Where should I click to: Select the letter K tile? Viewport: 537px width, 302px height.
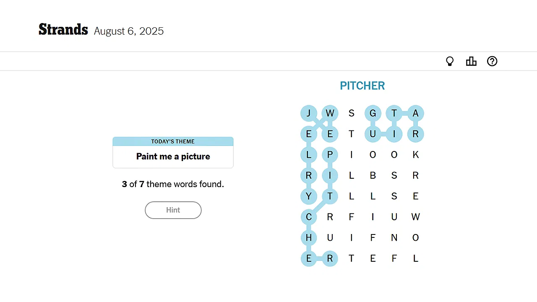tap(415, 155)
